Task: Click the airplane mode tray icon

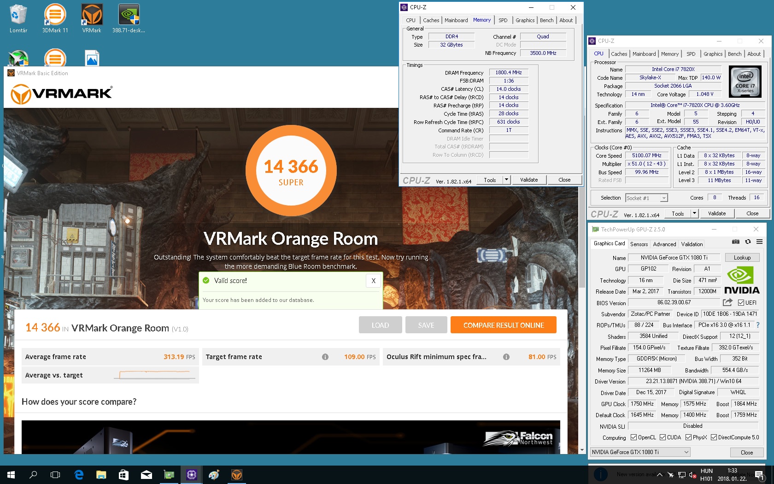Action: [x=670, y=475]
